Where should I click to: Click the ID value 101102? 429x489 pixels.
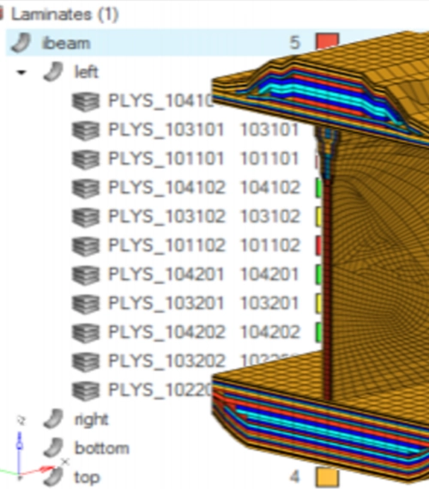(x=270, y=245)
